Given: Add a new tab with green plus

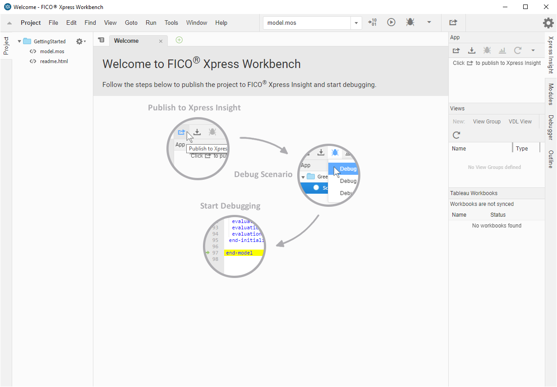Looking at the screenshot, I should coord(179,40).
